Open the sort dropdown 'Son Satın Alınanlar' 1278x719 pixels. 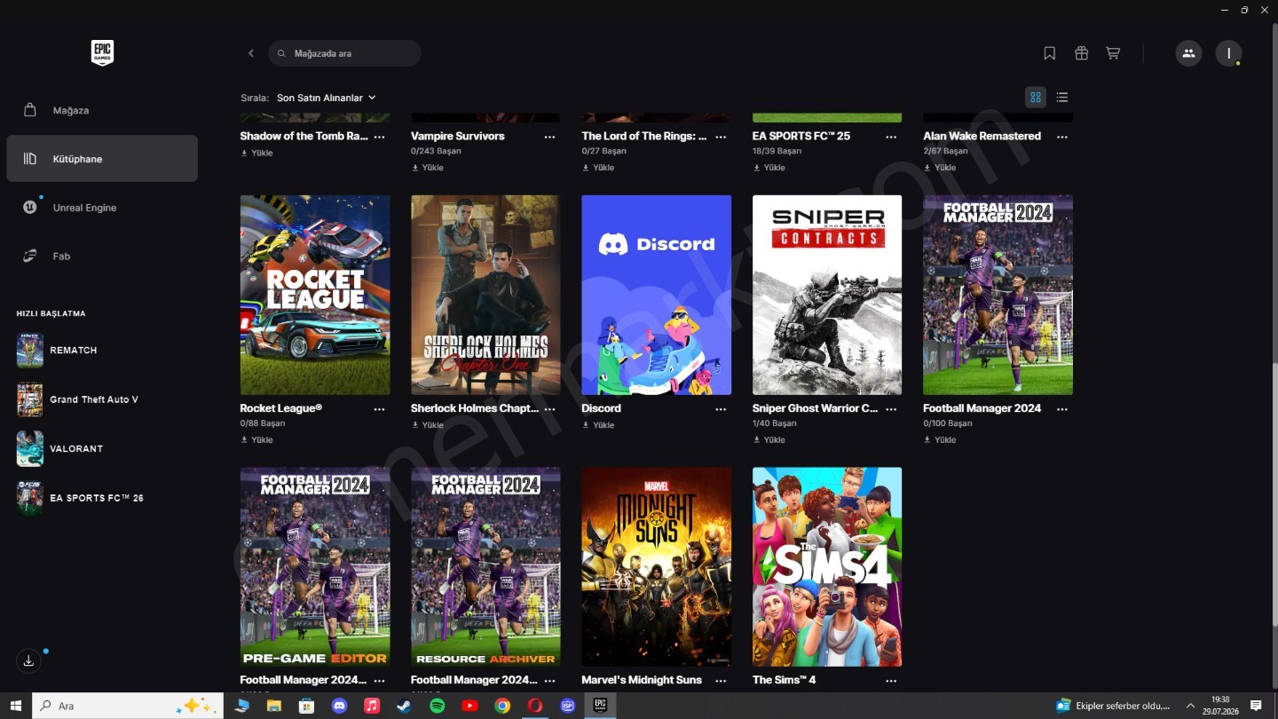pyautogui.click(x=327, y=98)
